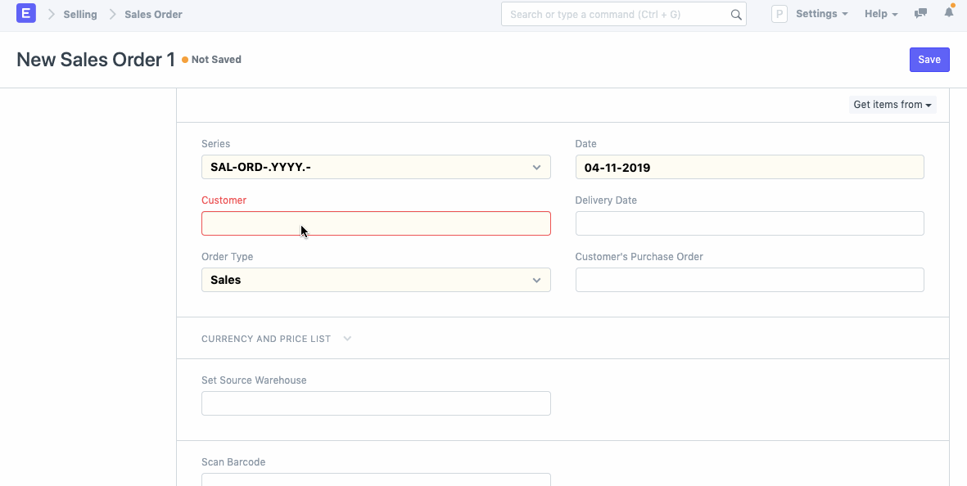Click the Set Source Warehouse field
Screen dimensions: 967x486
376,403
